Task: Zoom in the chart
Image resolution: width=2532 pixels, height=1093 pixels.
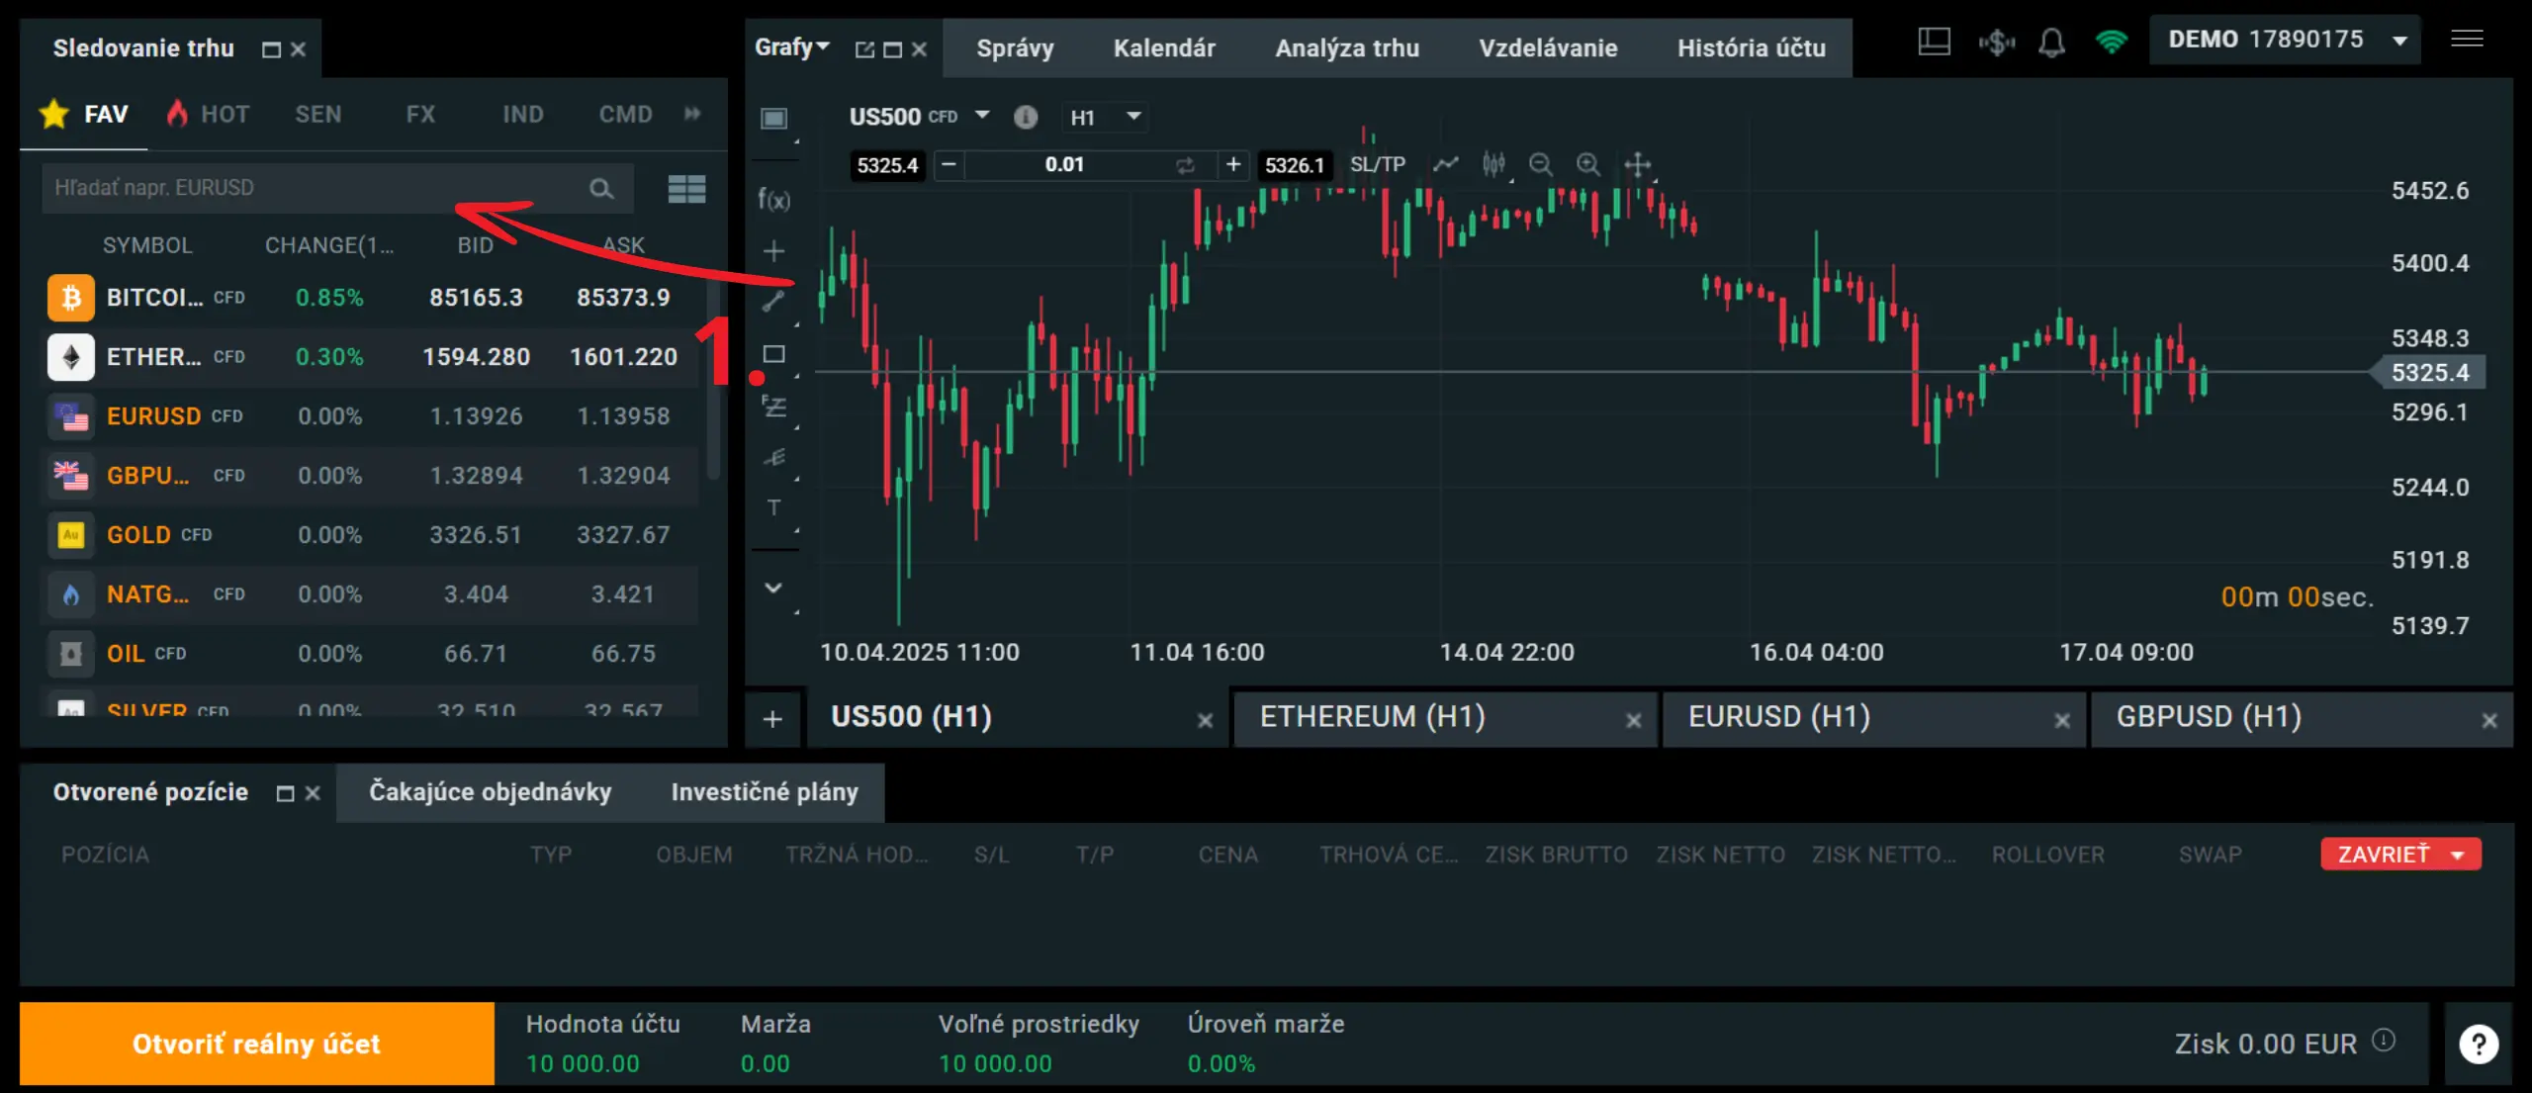Action: [1587, 164]
